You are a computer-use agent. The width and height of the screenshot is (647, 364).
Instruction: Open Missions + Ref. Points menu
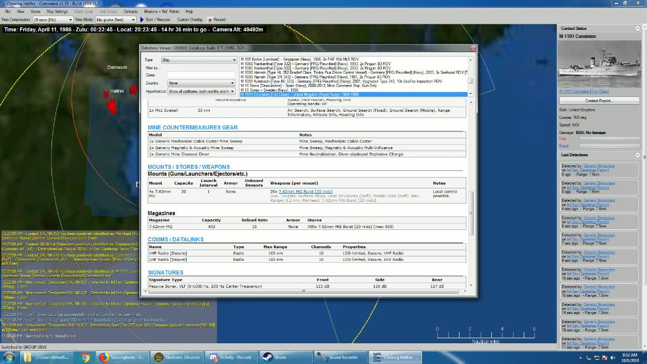click(162, 11)
